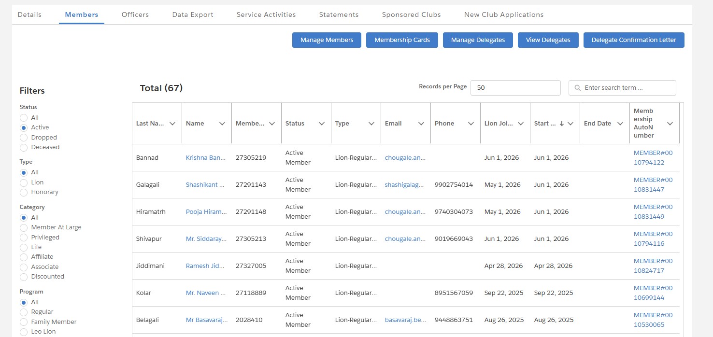
Task: Switch to the Officers tab
Action: point(135,14)
